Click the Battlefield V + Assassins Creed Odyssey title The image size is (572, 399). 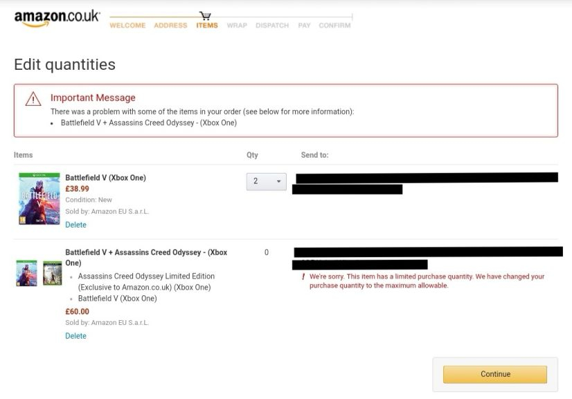click(x=146, y=258)
